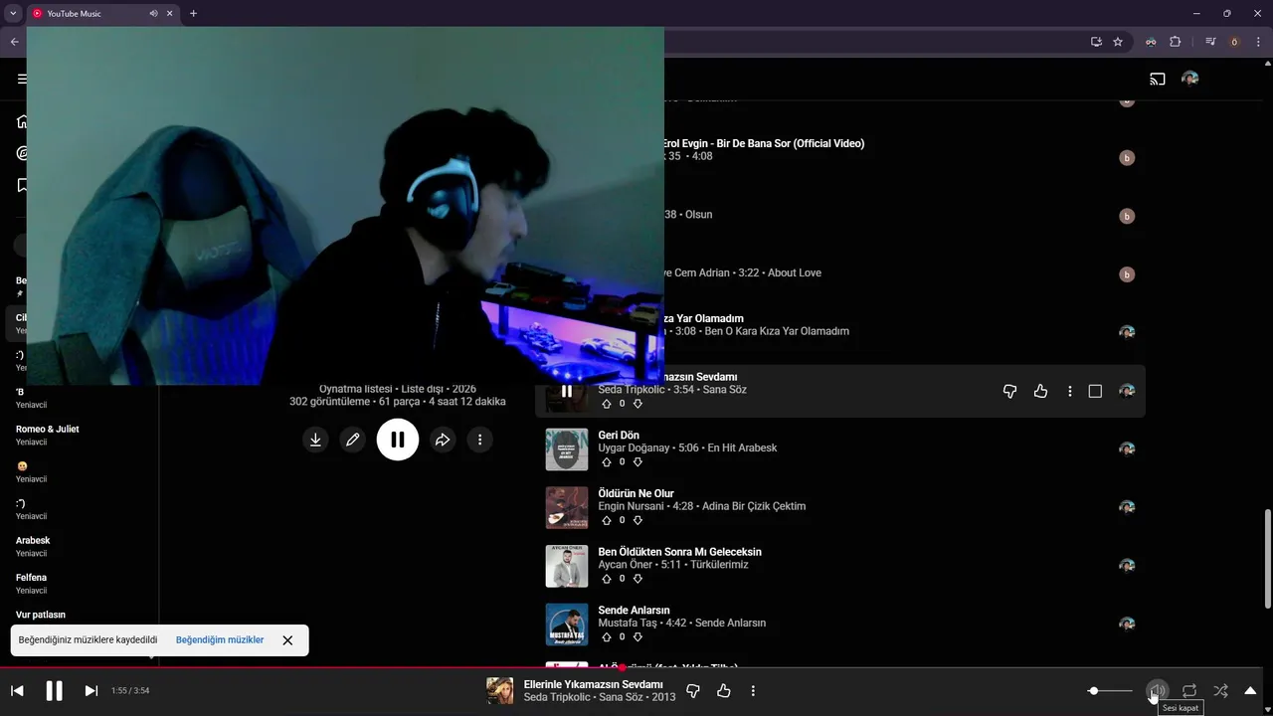Open Geri Dön album thumbnail
This screenshot has height=716, width=1273.
coord(567,449)
